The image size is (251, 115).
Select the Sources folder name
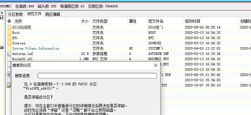[x=19, y=43]
